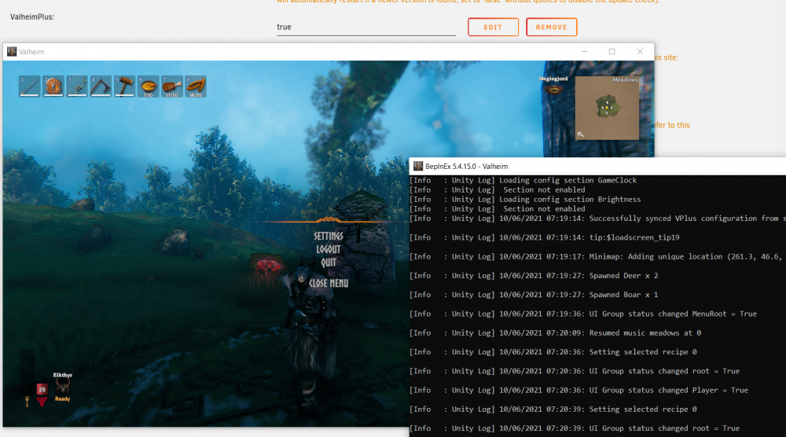Screen dimensions: 786x437
Task: Equip the round shield in slot 2
Action: click(x=53, y=86)
